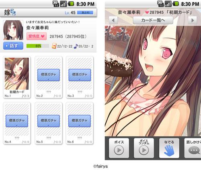This screenshot has height=170, width=201.
Task: Tap the 話す talk button
Action: 13,46
